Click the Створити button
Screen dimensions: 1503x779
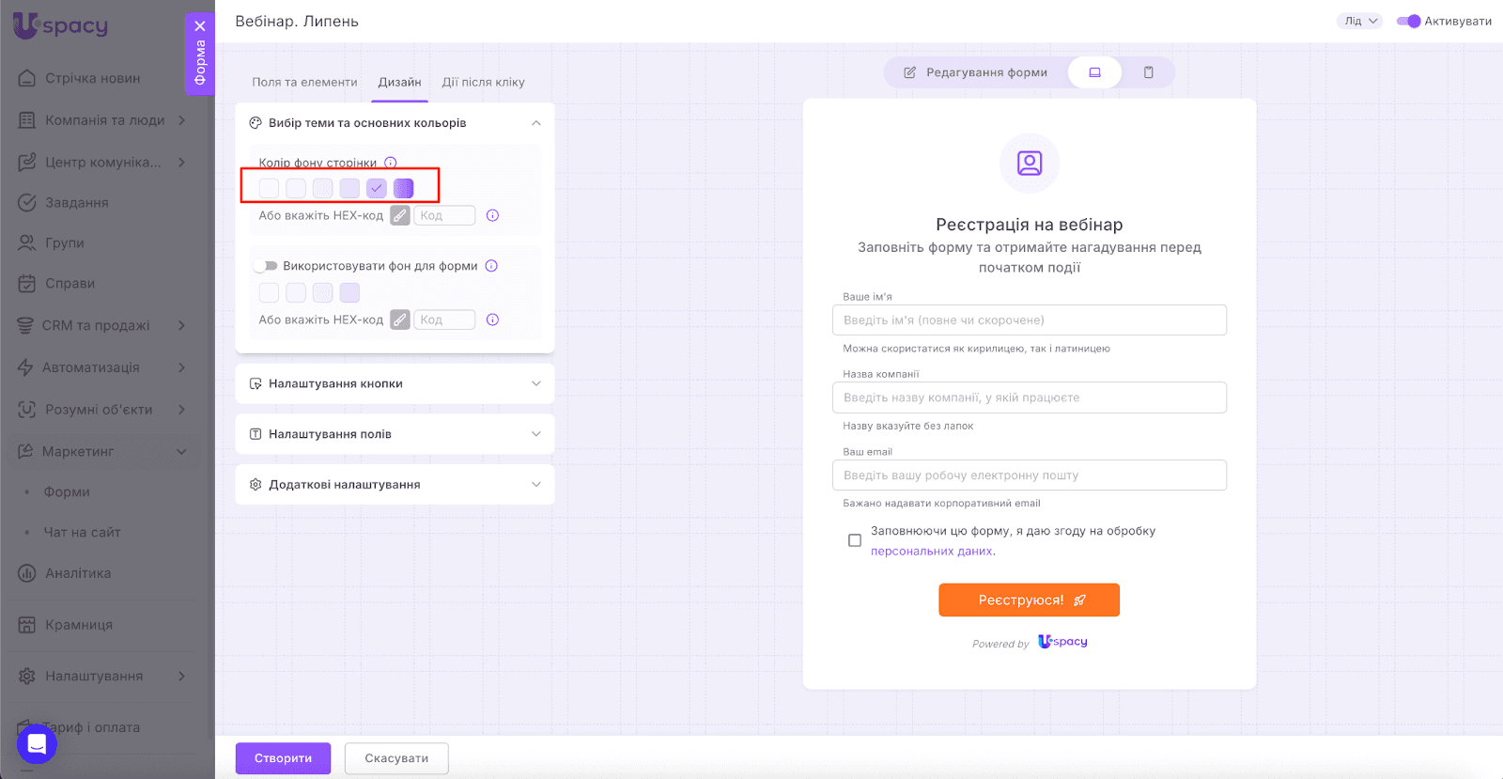[283, 758]
